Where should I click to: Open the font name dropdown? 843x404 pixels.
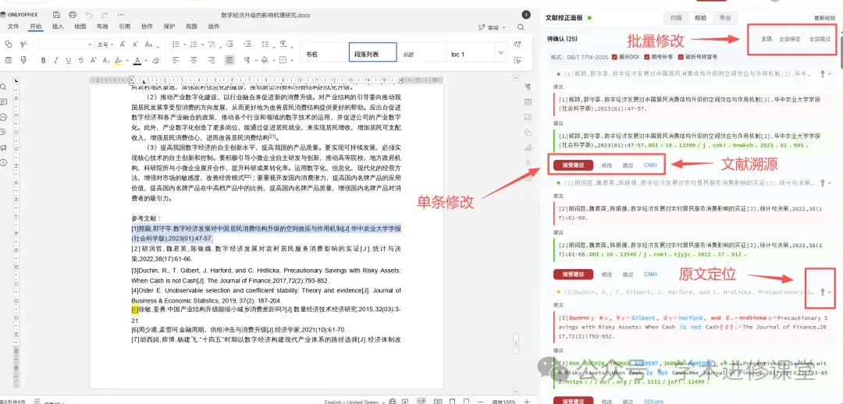(90, 44)
